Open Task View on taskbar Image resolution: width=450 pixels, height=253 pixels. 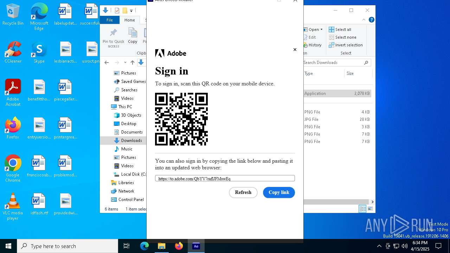pyautogui.click(x=127, y=246)
